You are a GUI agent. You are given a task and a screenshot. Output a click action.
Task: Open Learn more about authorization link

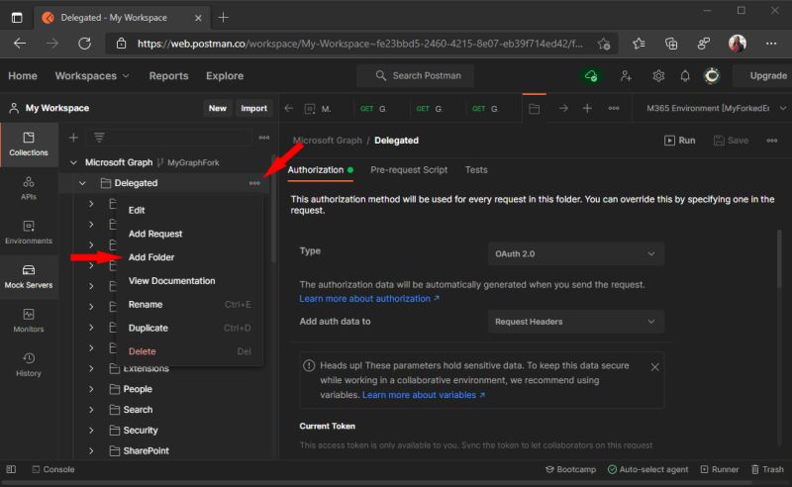pyautogui.click(x=369, y=299)
